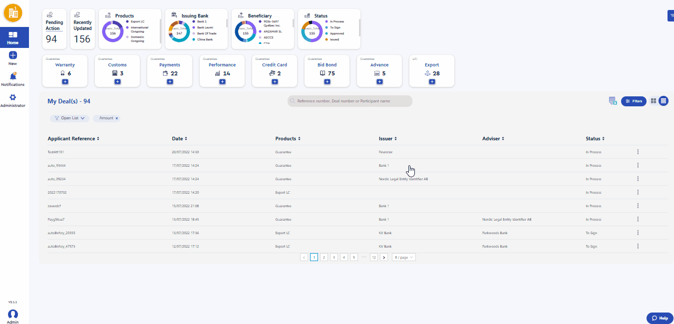
Task: Remove the Amount filter chip
Action: click(117, 118)
